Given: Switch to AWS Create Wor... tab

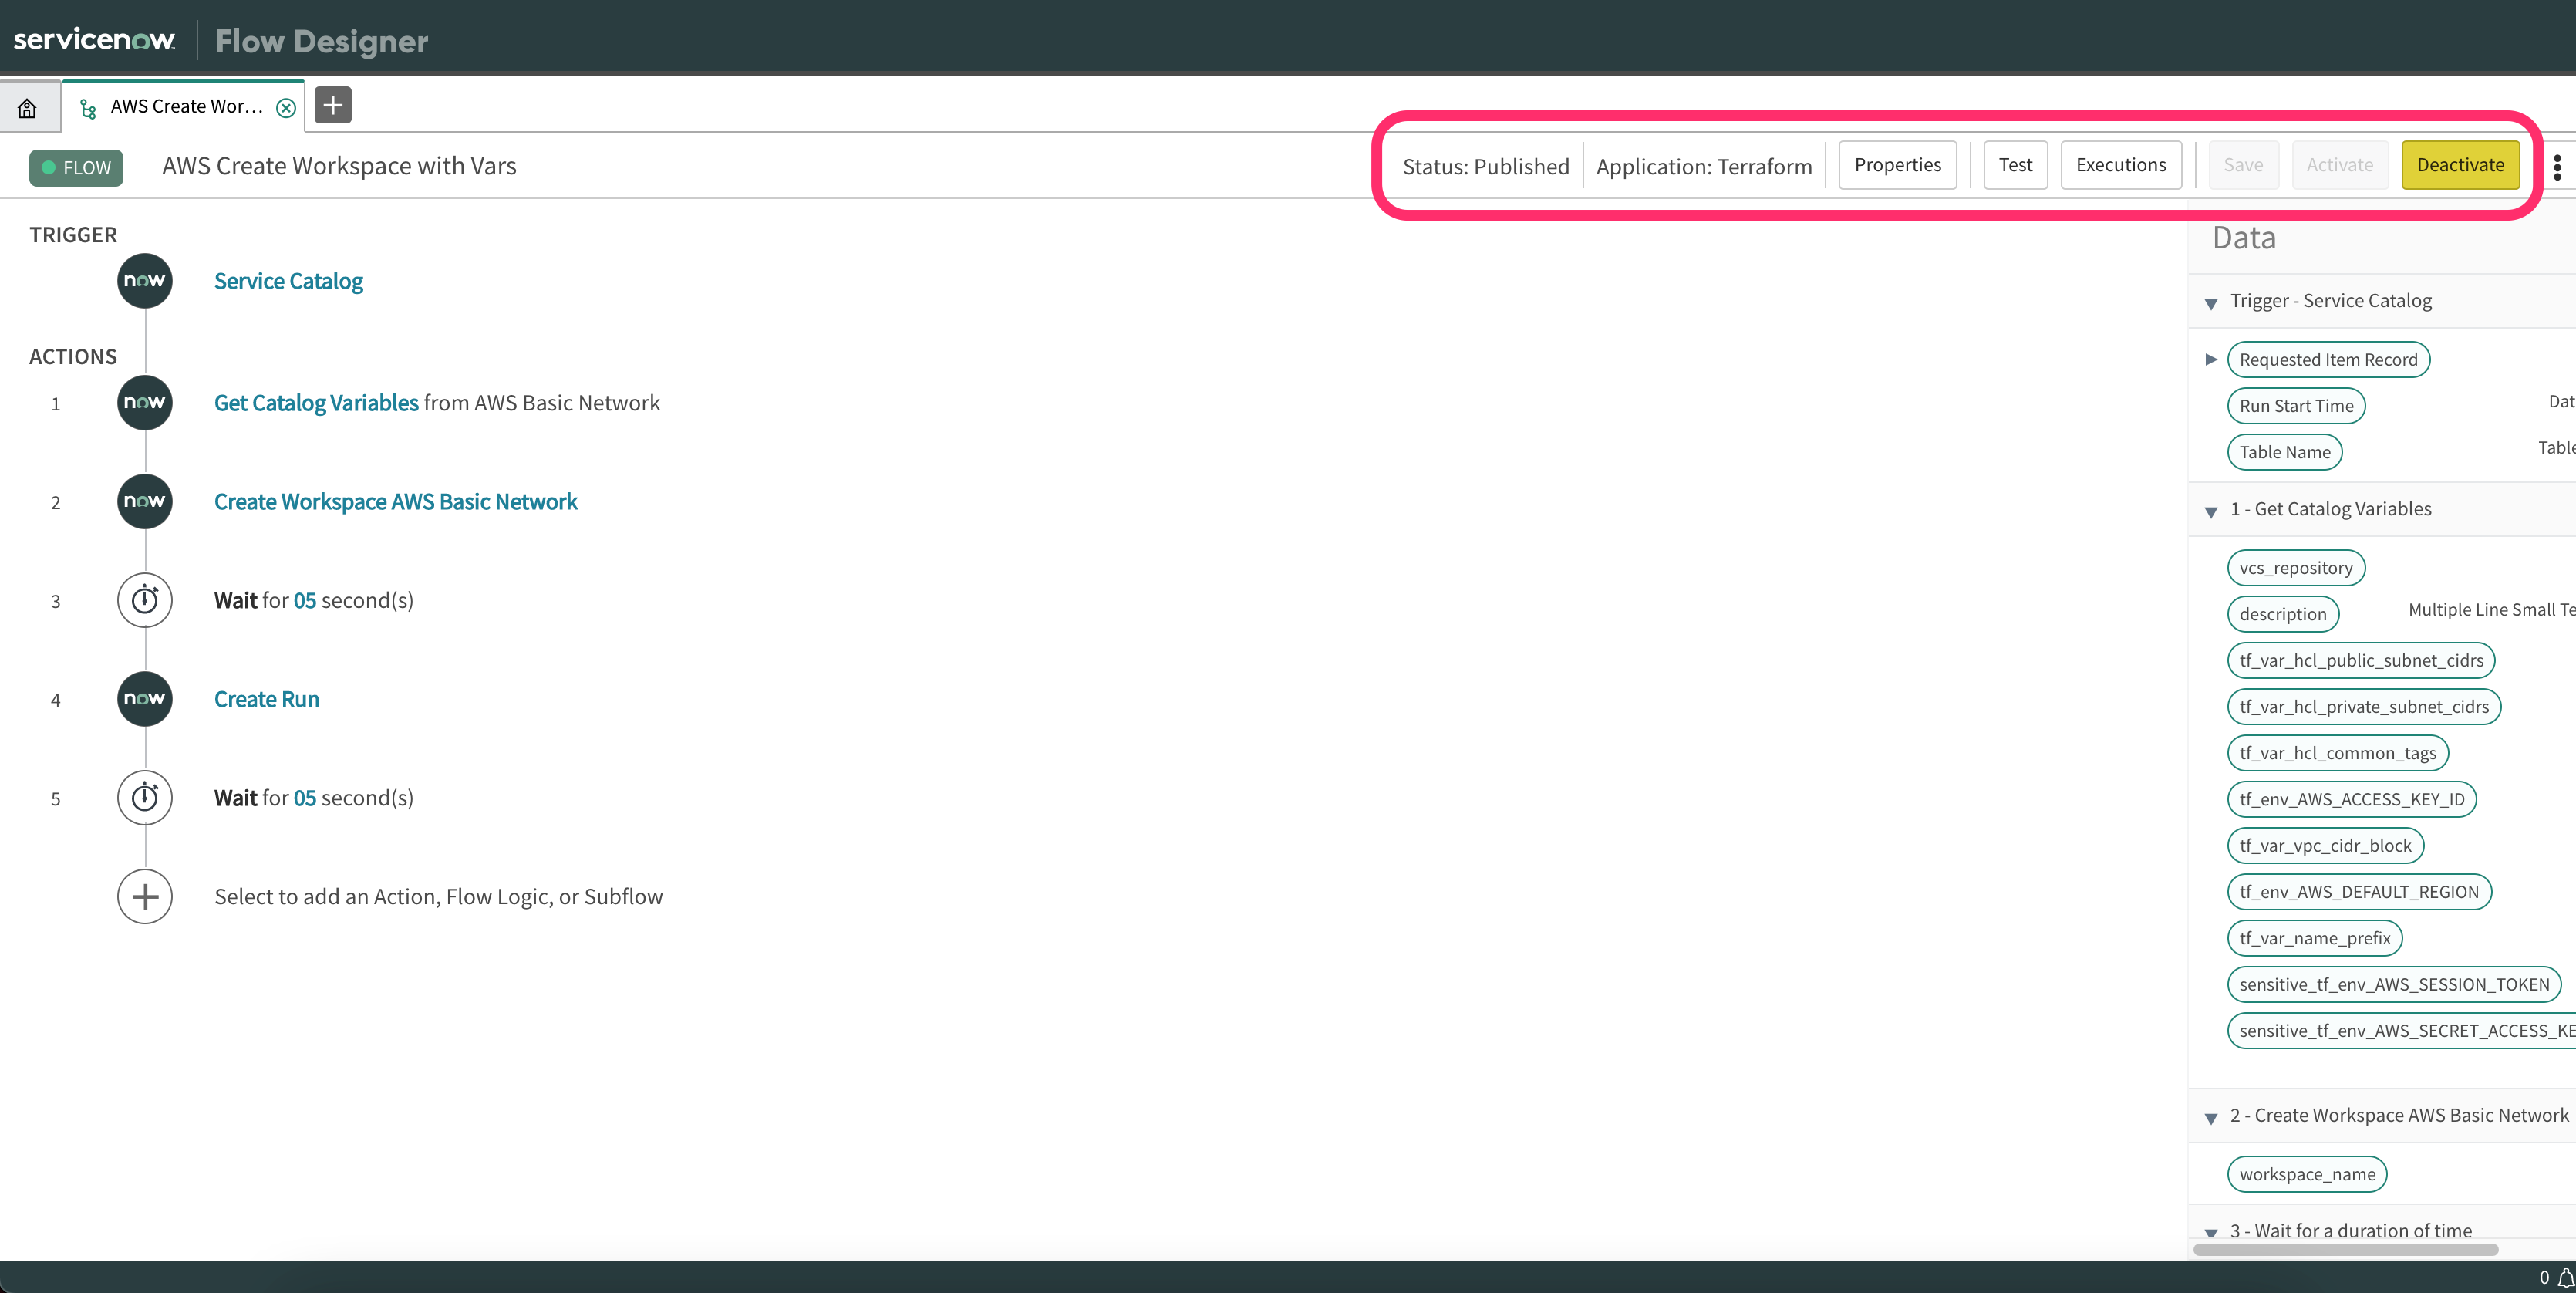Looking at the screenshot, I should pyautogui.click(x=186, y=107).
